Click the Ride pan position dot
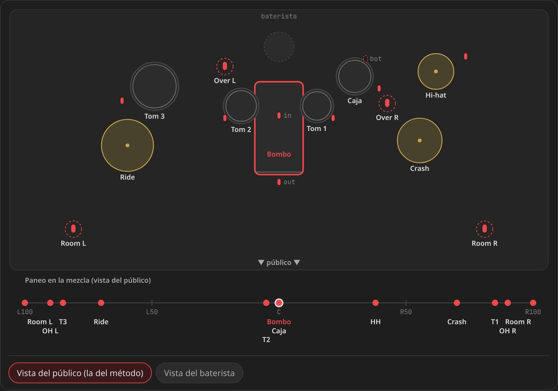 pyautogui.click(x=101, y=303)
